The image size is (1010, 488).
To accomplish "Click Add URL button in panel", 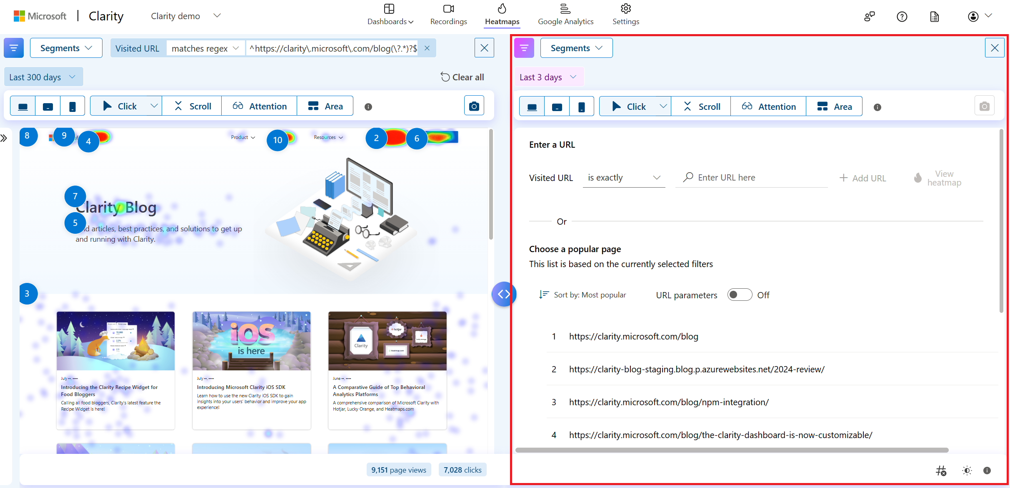I will pyautogui.click(x=862, y=177).
